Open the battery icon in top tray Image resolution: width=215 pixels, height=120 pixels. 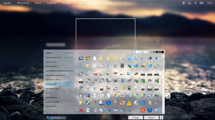tap(202, 3)
